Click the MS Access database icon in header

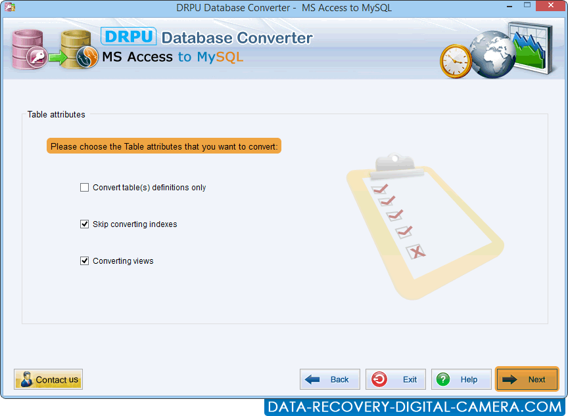[x=29, y=50]
